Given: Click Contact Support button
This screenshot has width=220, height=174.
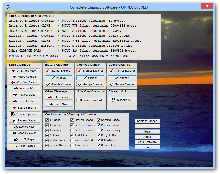Looking at the screenshot, I should pyautogui.click(x=147, y=121).
